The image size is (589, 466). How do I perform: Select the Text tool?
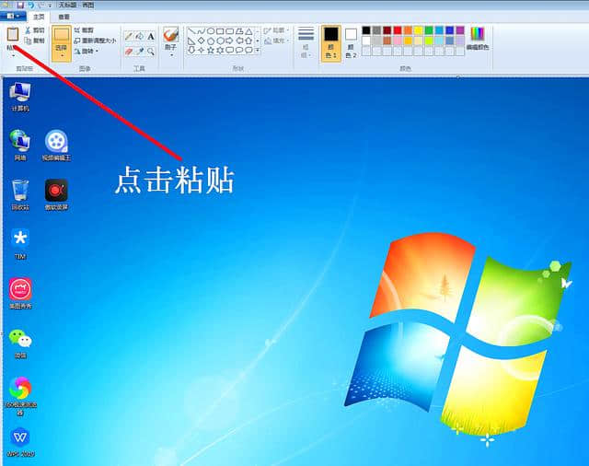point(151,36)
